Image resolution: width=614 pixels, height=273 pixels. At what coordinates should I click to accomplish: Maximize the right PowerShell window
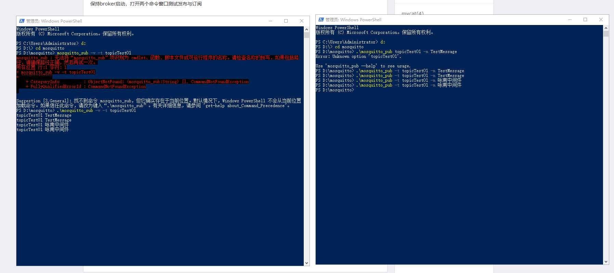pyautogui.click(x=585, y=19)
